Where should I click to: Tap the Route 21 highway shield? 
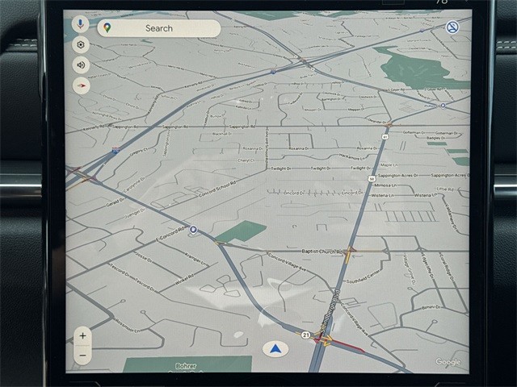305,334
